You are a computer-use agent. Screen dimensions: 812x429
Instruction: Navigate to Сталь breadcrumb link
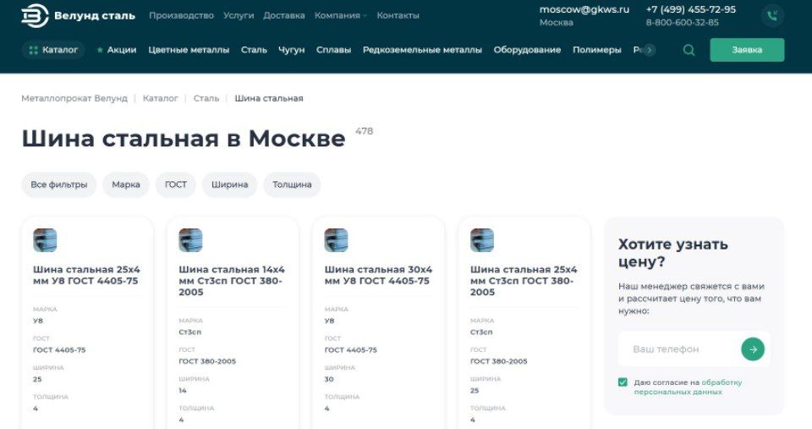pyautogui.click(x=206, y=98)
